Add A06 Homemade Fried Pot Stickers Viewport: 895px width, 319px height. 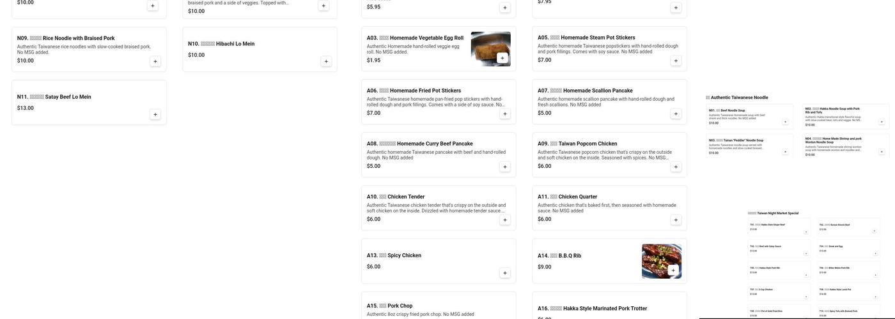click(505, 114)
